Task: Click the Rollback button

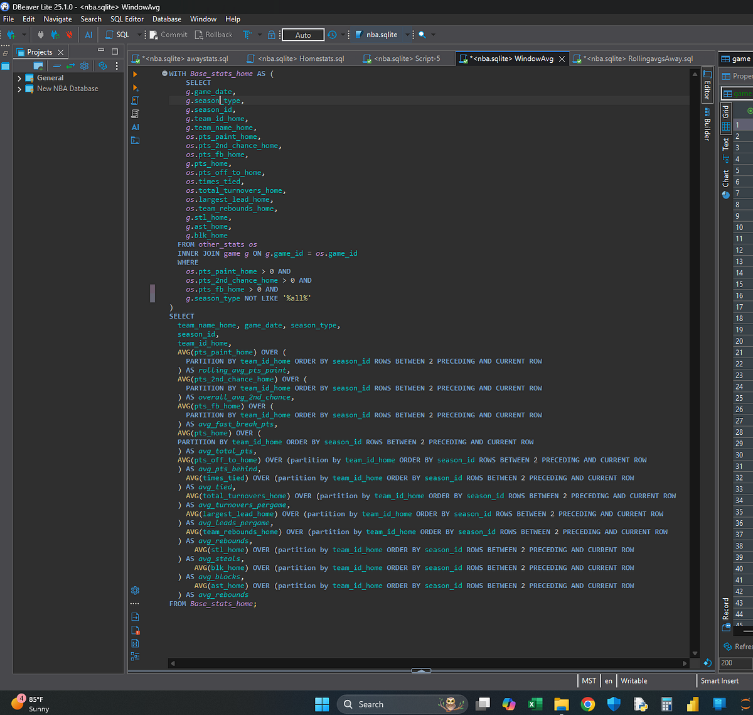Action: pyautogui.click(x=213, y=35)
